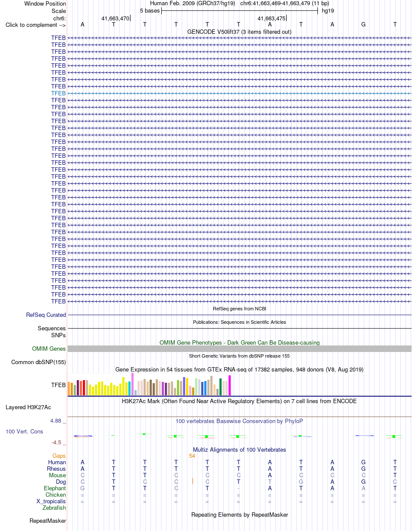Select the light-blue highlighted TFEB transcript label
Viewport: 412px width, 531px height.
[x=59, y=93]
